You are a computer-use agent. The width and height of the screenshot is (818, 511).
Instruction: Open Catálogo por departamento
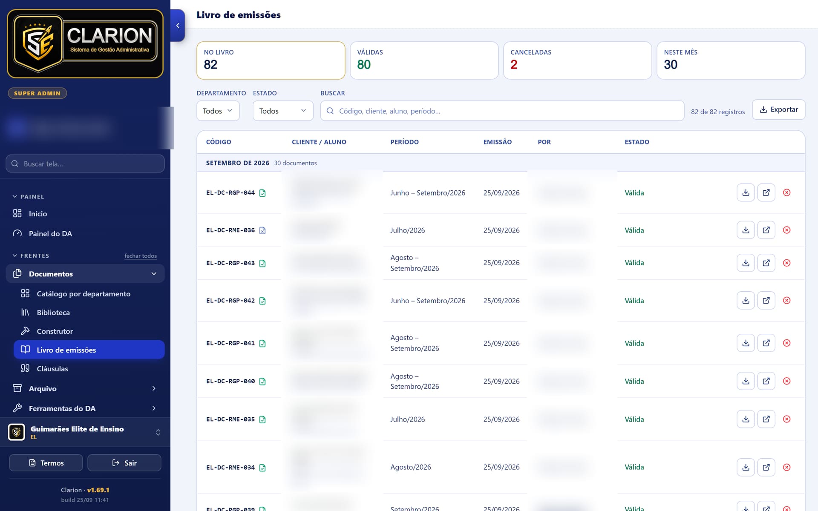point(89,294)
